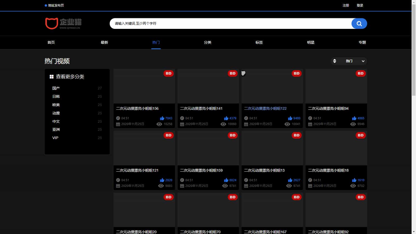Go to the 明星 navigation tab
This screenshot has height=234, width=416.
tap(311, 42)
